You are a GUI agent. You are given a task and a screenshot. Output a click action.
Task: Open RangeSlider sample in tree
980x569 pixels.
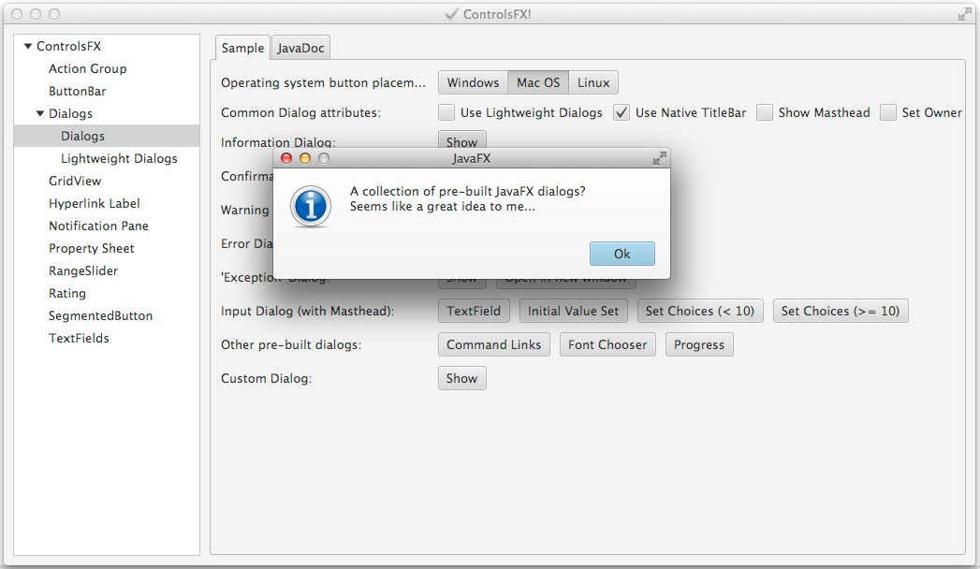click(x=83, y=271)
